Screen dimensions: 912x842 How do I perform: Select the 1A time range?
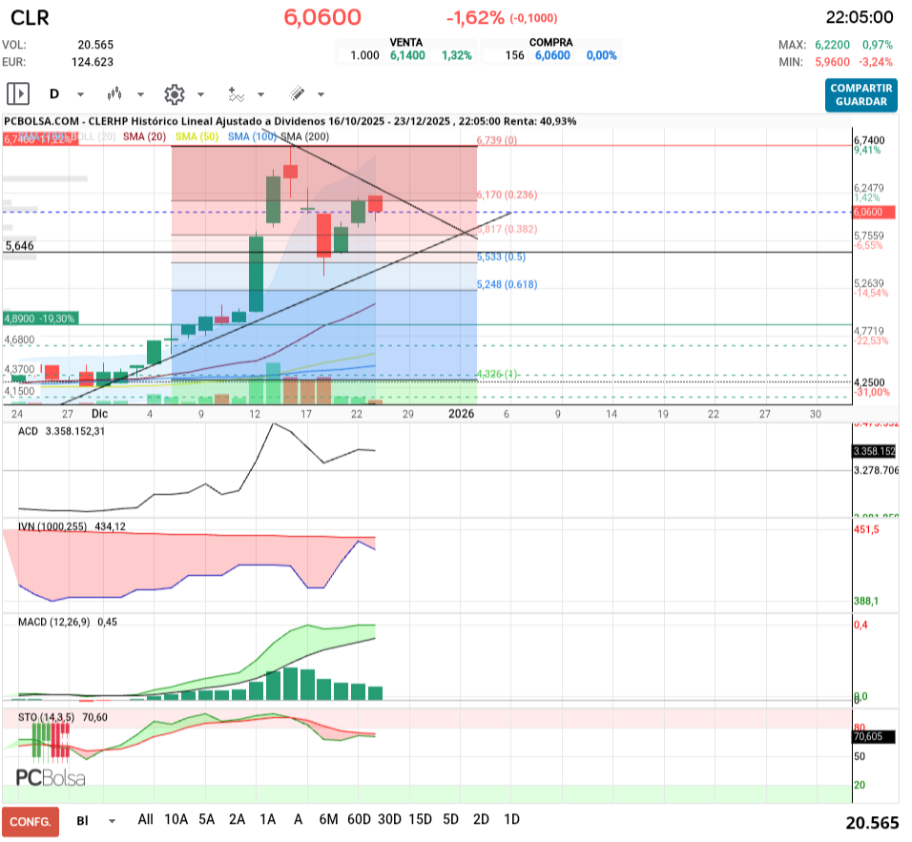pyautogui.click(x=267, y=819)
